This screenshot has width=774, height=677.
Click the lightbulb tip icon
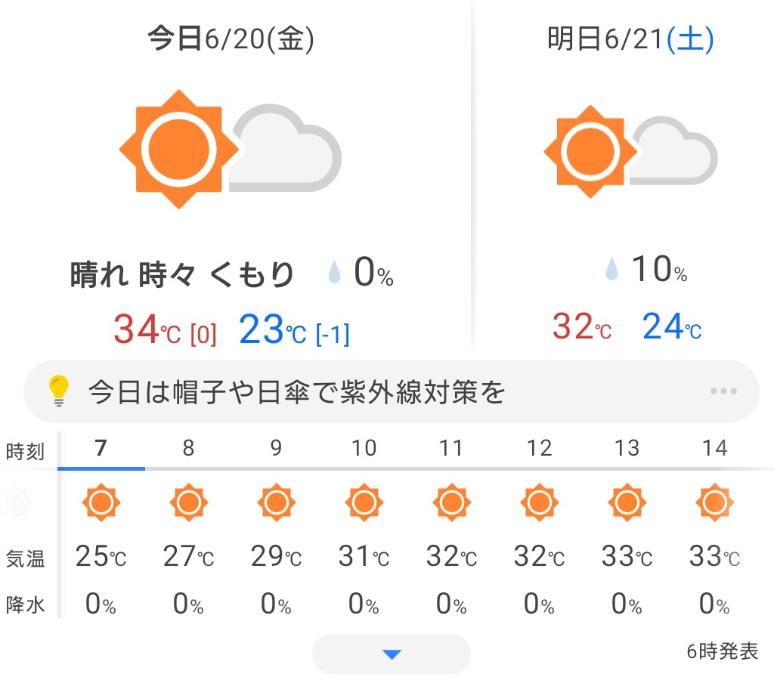tap(58, 391)
